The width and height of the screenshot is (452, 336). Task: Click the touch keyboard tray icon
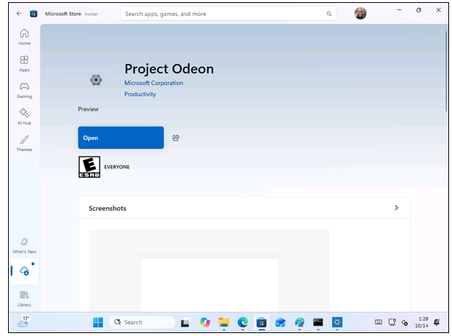point(379,322)
